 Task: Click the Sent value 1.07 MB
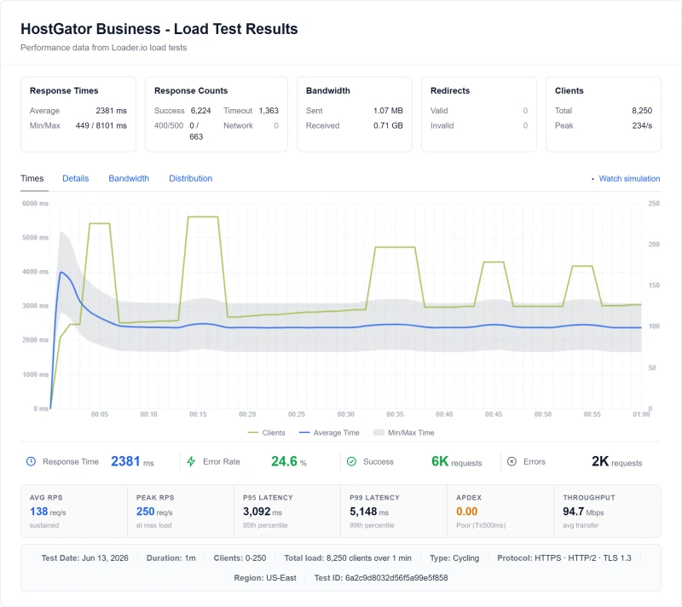point(388,111)
